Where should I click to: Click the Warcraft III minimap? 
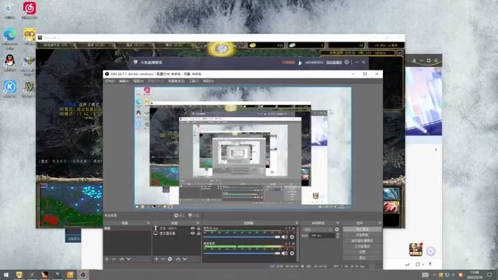pos(71,205)
